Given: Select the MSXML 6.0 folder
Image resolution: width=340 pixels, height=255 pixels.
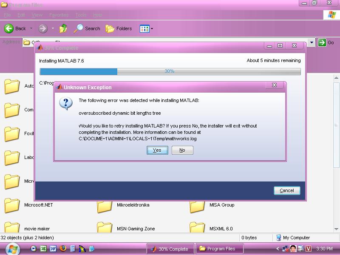Looking at the screenshot, I should 211,228.
